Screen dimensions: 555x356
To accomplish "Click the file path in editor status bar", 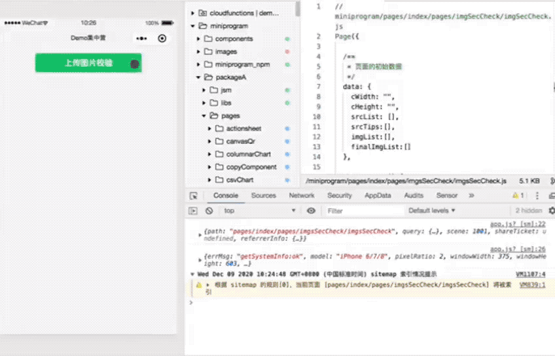I will click(x=406, y=181).
